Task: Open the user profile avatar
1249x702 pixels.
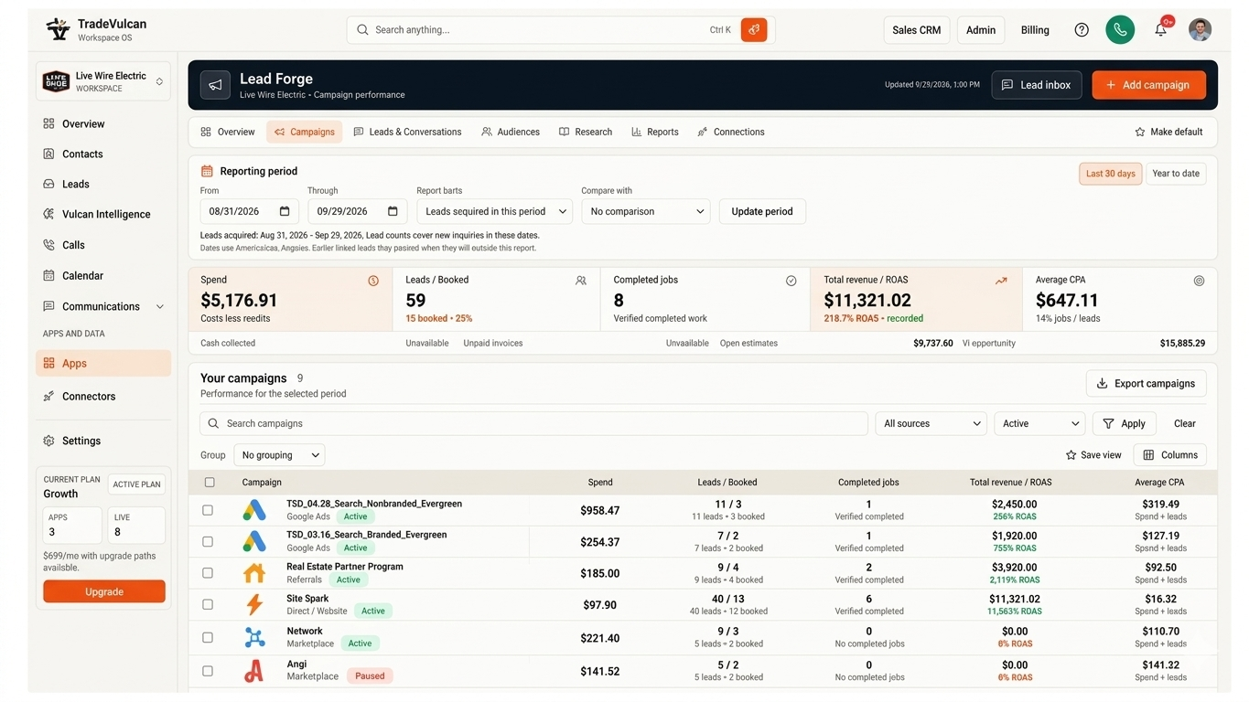Action: click(1200, 29)
